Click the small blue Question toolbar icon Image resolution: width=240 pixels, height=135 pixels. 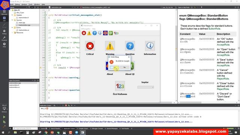94,33
